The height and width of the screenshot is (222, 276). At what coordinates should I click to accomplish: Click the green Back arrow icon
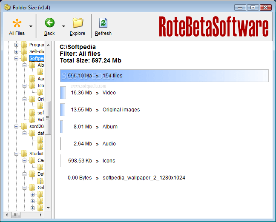point(50,23)
